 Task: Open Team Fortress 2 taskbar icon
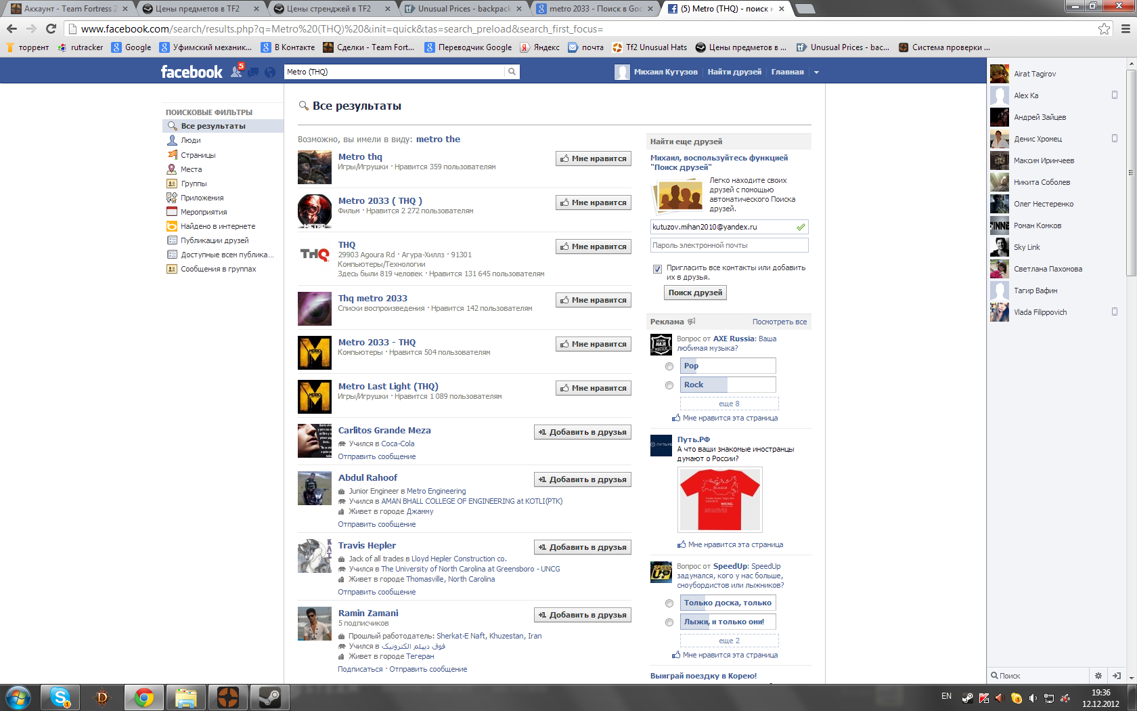[228, 697]
